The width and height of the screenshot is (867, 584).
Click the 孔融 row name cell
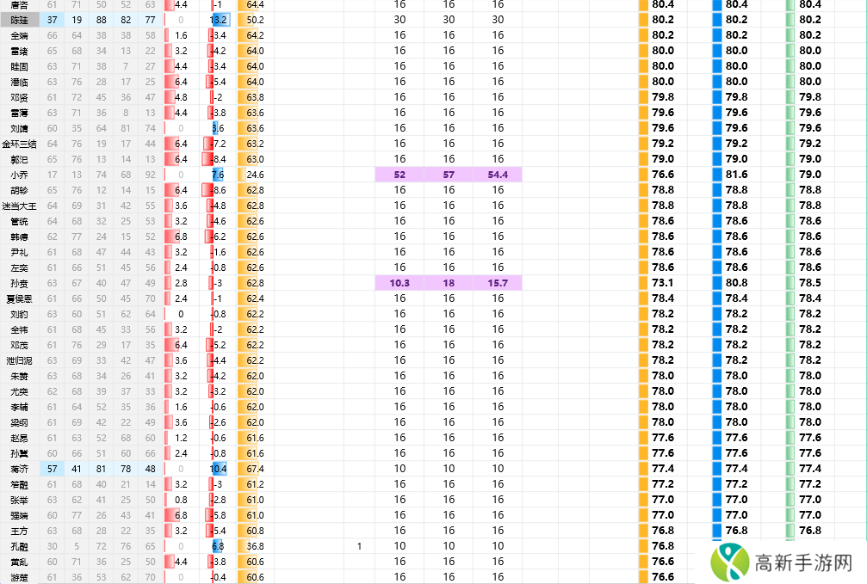pos(19,546)
